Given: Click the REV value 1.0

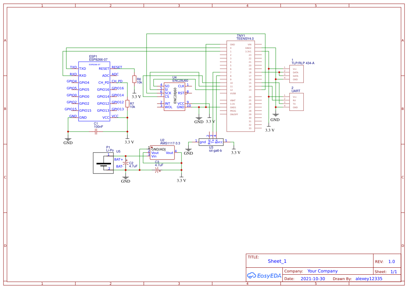Looking at the screenshot, I should coord(392,262).
